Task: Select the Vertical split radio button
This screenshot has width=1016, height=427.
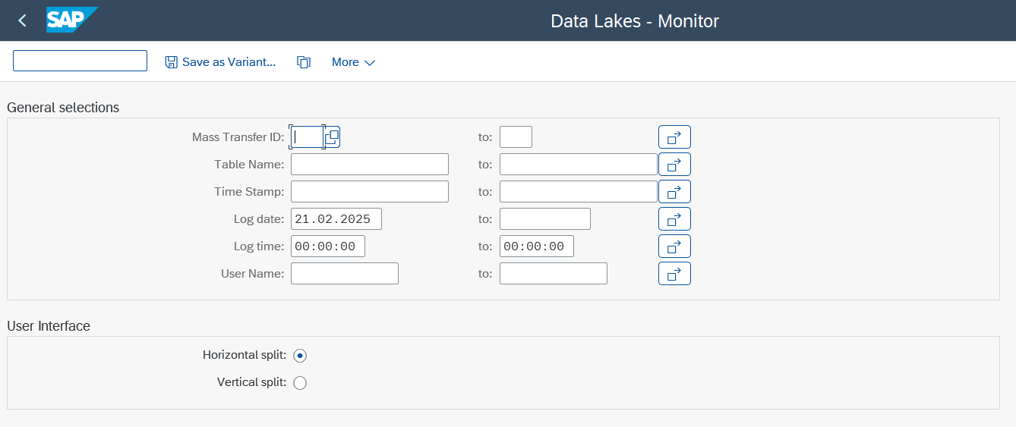Action: [x=300, y=383]
